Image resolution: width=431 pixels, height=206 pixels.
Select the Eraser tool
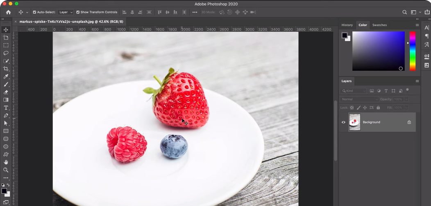[x=6, y=92]
